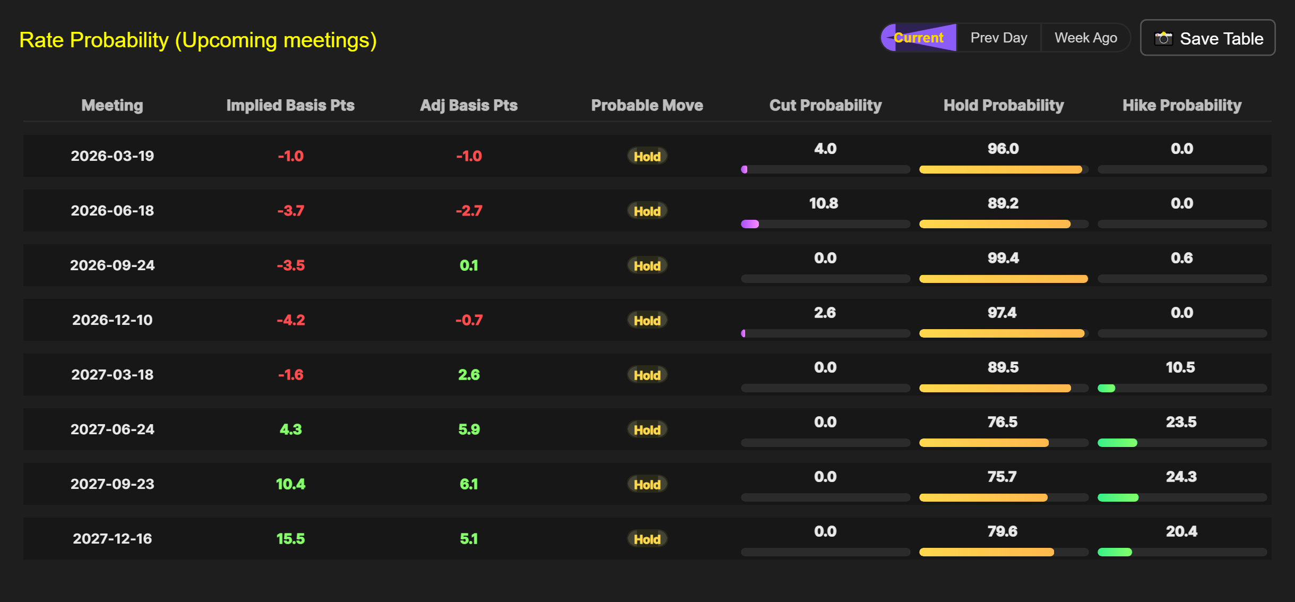The image size is (1295, 602).
Task: Sort by the Meeting column header
Action: (112, 105)
